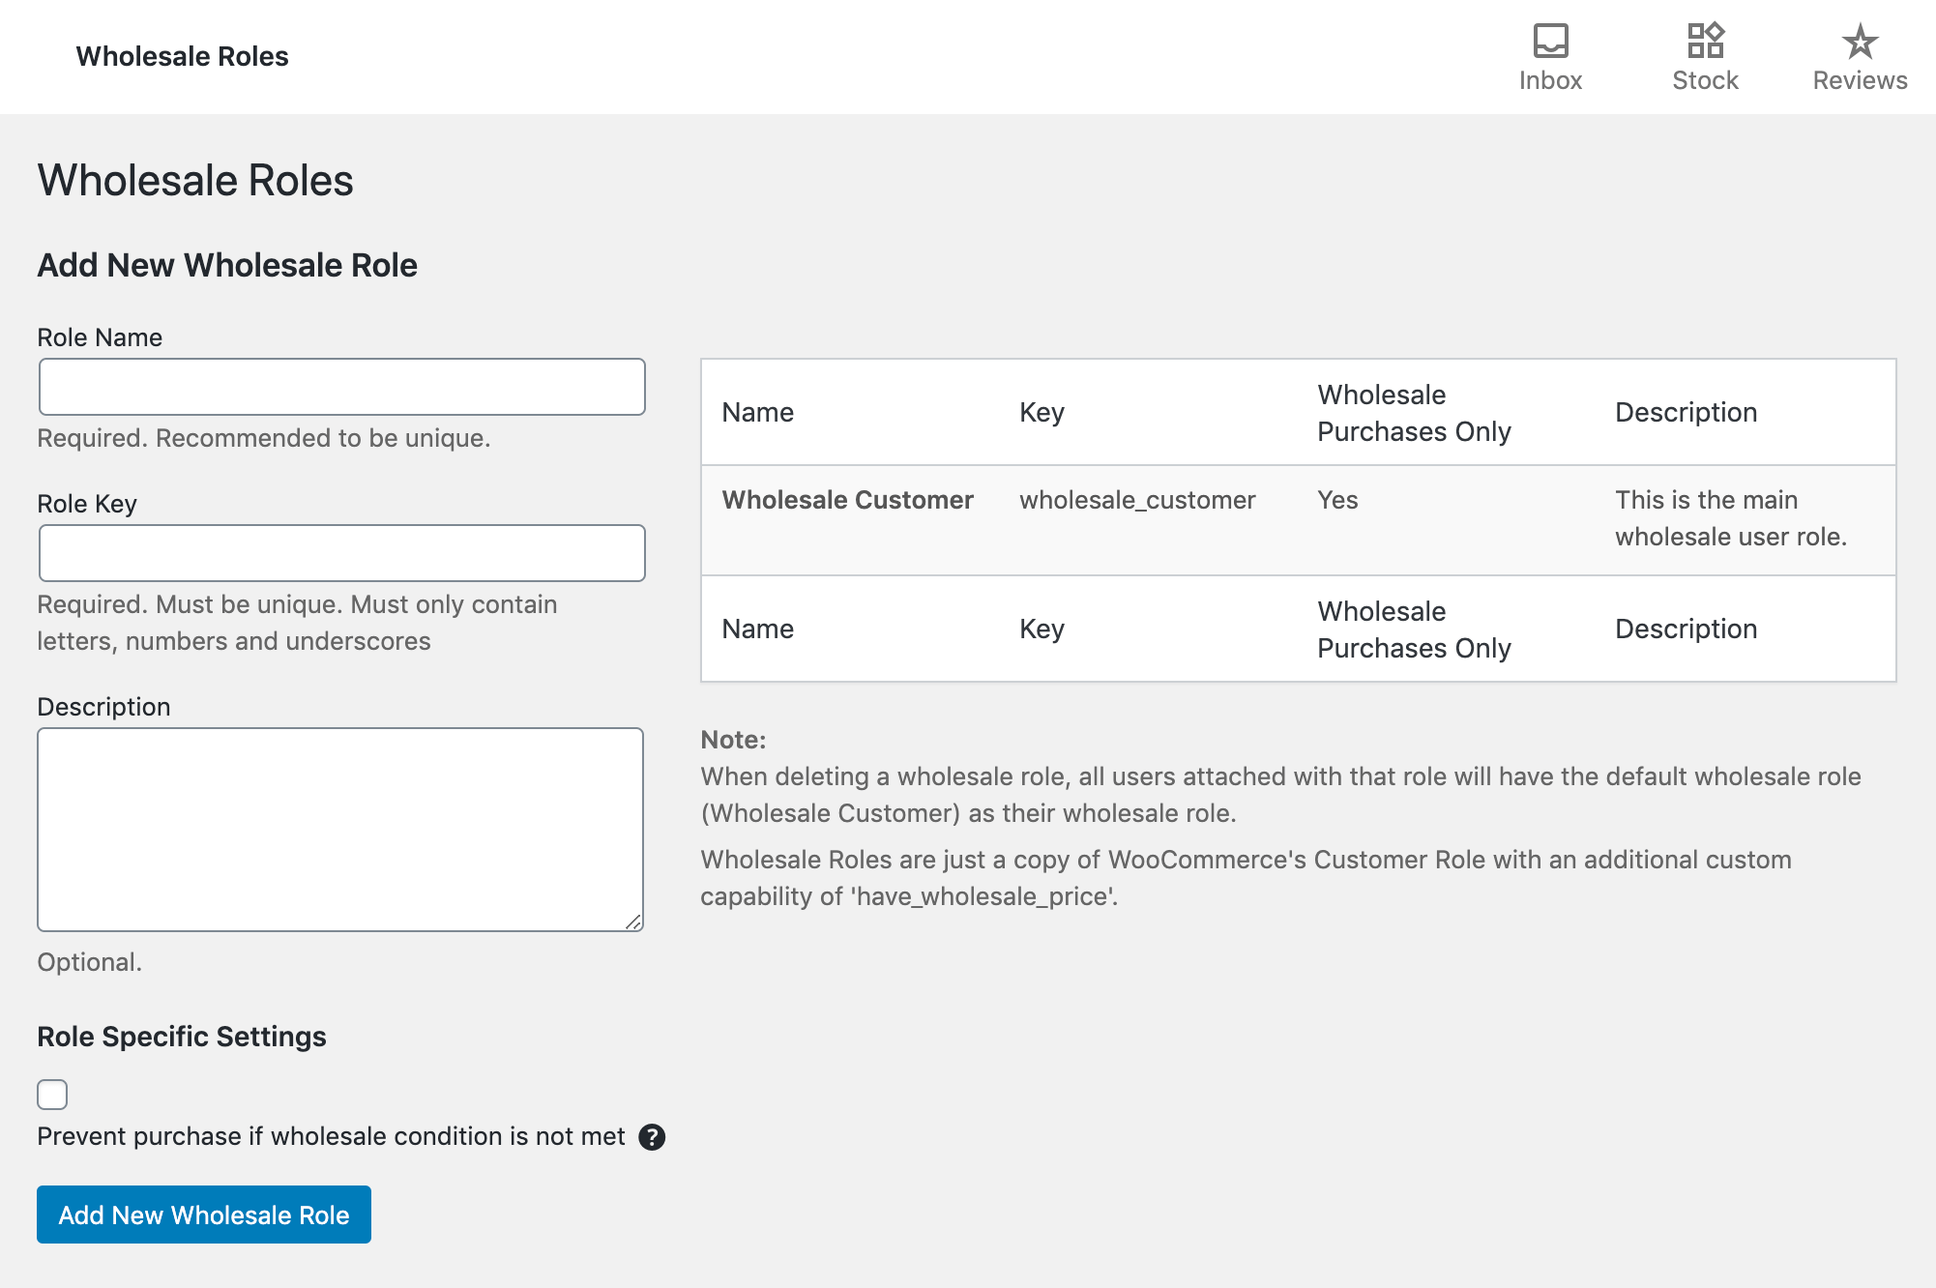1936x1288 pixels.
Task: Click the Name column header
Action: (757, 413)
